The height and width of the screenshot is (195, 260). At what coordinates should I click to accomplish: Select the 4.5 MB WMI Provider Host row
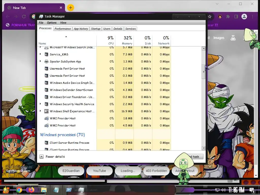[104, 125]
